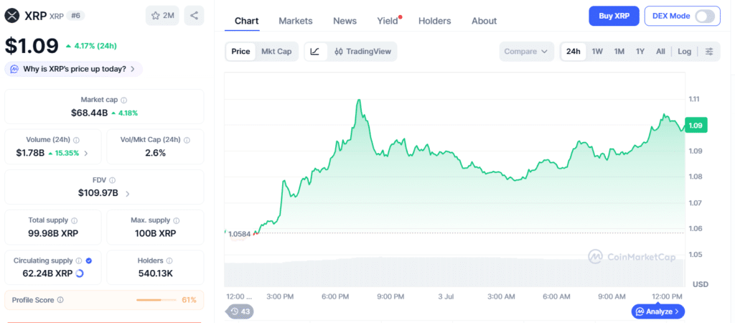Enable Log scale on the chart
This screenshot has height=323, width=735.
[684, 52]
